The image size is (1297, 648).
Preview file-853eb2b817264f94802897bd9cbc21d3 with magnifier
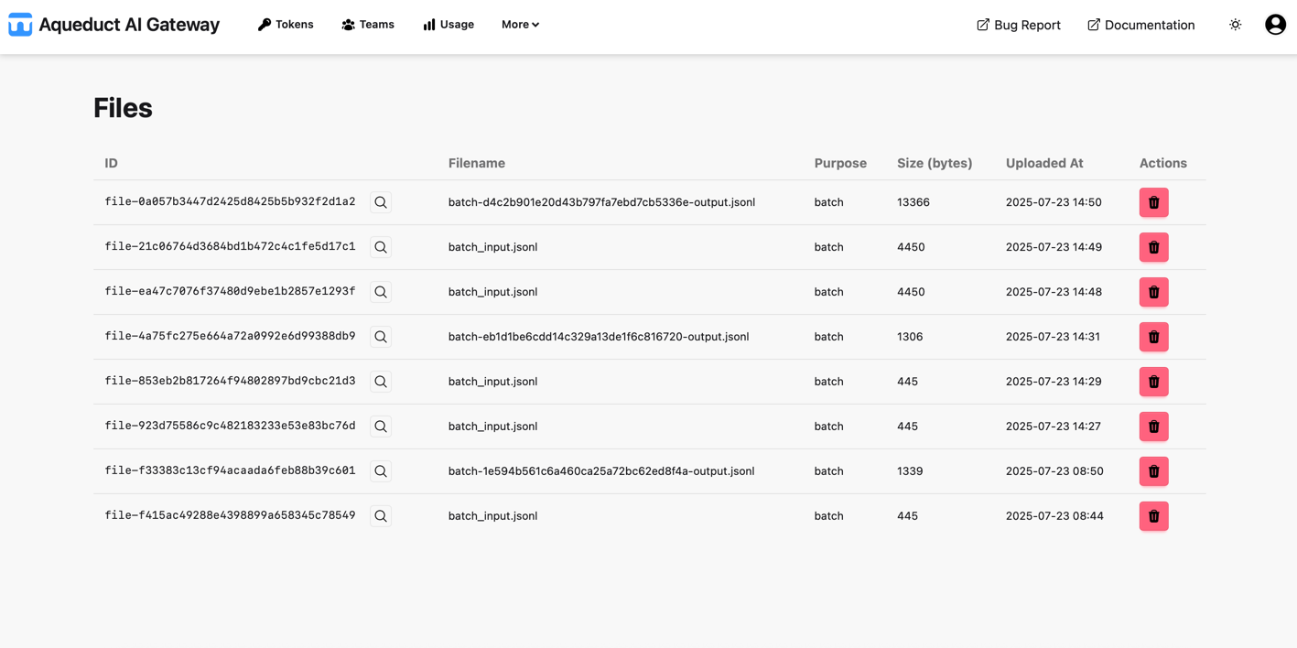click(381, 382)
